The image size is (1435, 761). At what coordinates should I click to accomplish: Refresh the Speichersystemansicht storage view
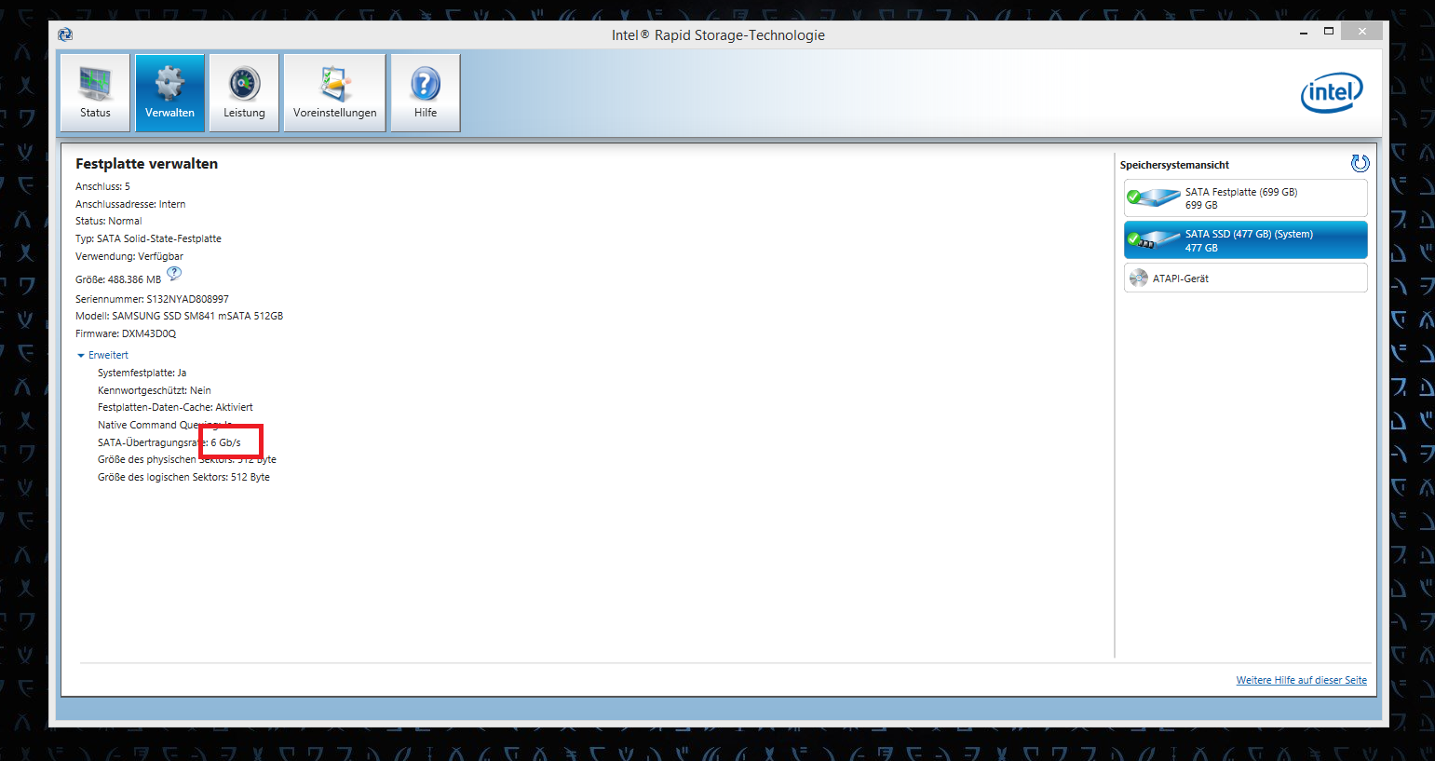[x=1360, y=164]
